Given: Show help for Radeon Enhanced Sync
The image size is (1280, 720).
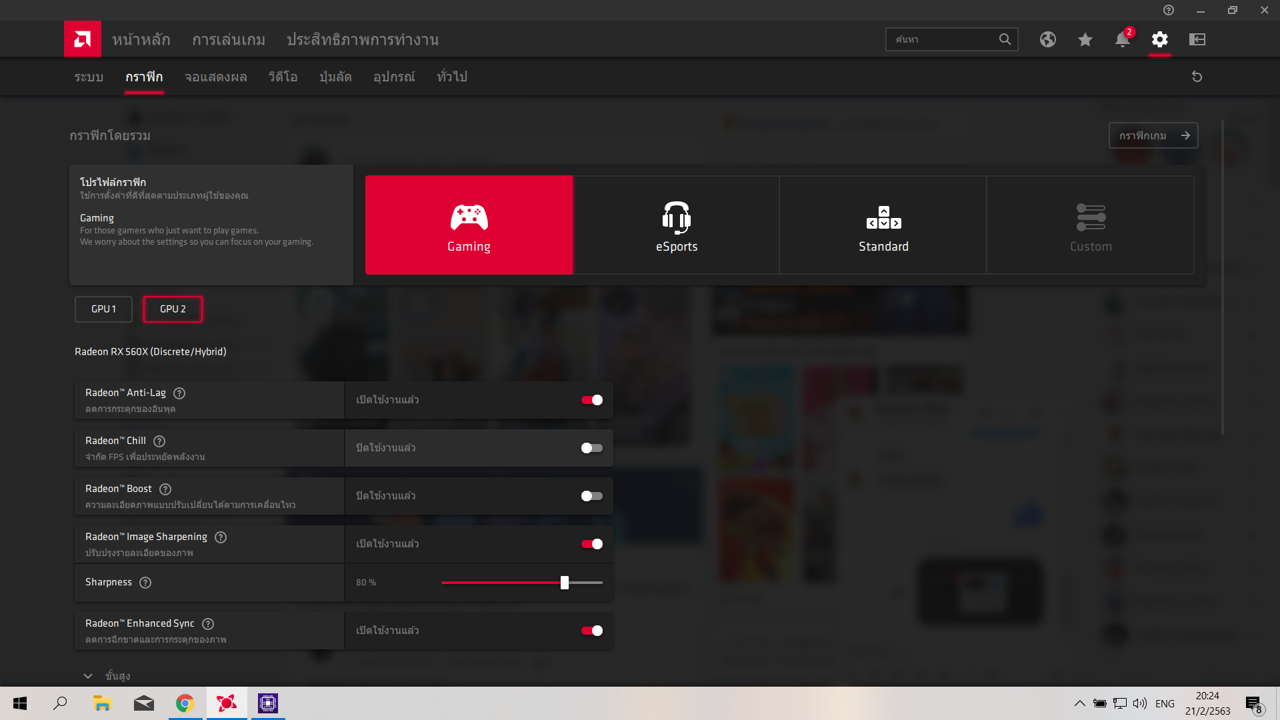Looking at the screenshot, I should [208, 624].
